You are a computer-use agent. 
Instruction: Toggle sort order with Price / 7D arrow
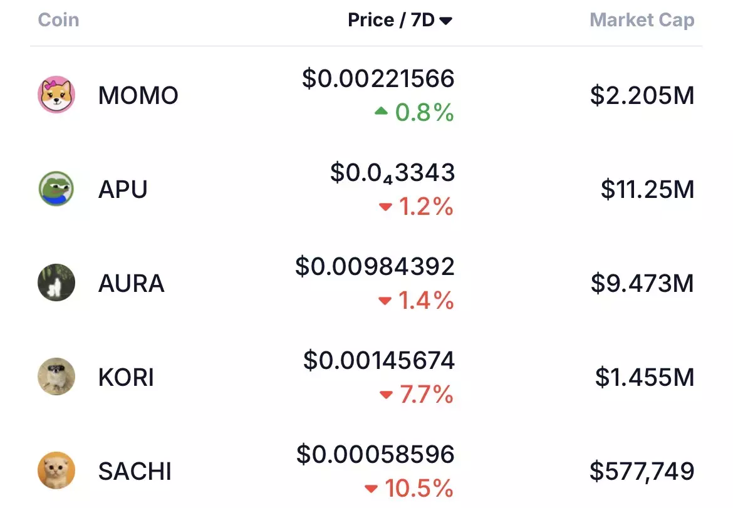click(446, 21)
